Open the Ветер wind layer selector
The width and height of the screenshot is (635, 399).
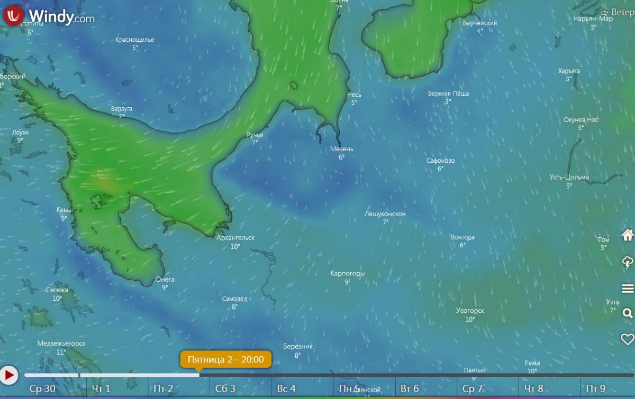tap(618, 12)
